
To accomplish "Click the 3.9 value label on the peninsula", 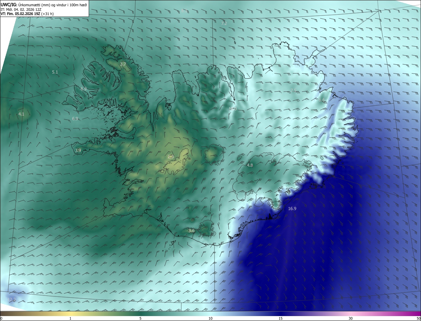I will [78, 151].
